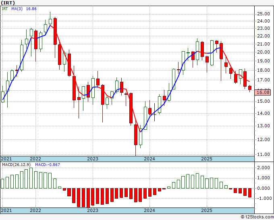The width and height of the screenshot is (274, 220).
Task: Click the MACD:-0.867 value label
Action: tap(48, 165)
